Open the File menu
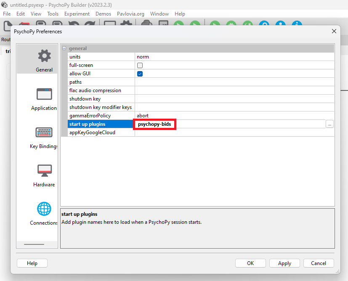Viewport: 348px width, 281px height. 7,14
